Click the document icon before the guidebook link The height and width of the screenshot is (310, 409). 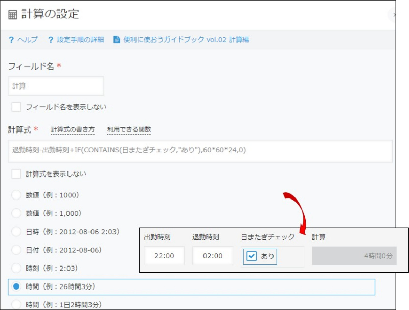click(x=117, y=40)
